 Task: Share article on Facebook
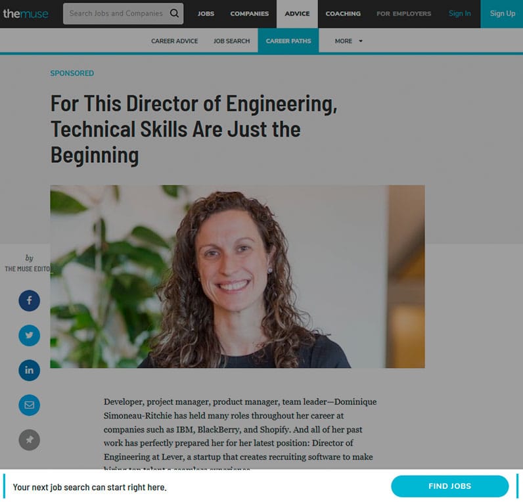[30, 300]
